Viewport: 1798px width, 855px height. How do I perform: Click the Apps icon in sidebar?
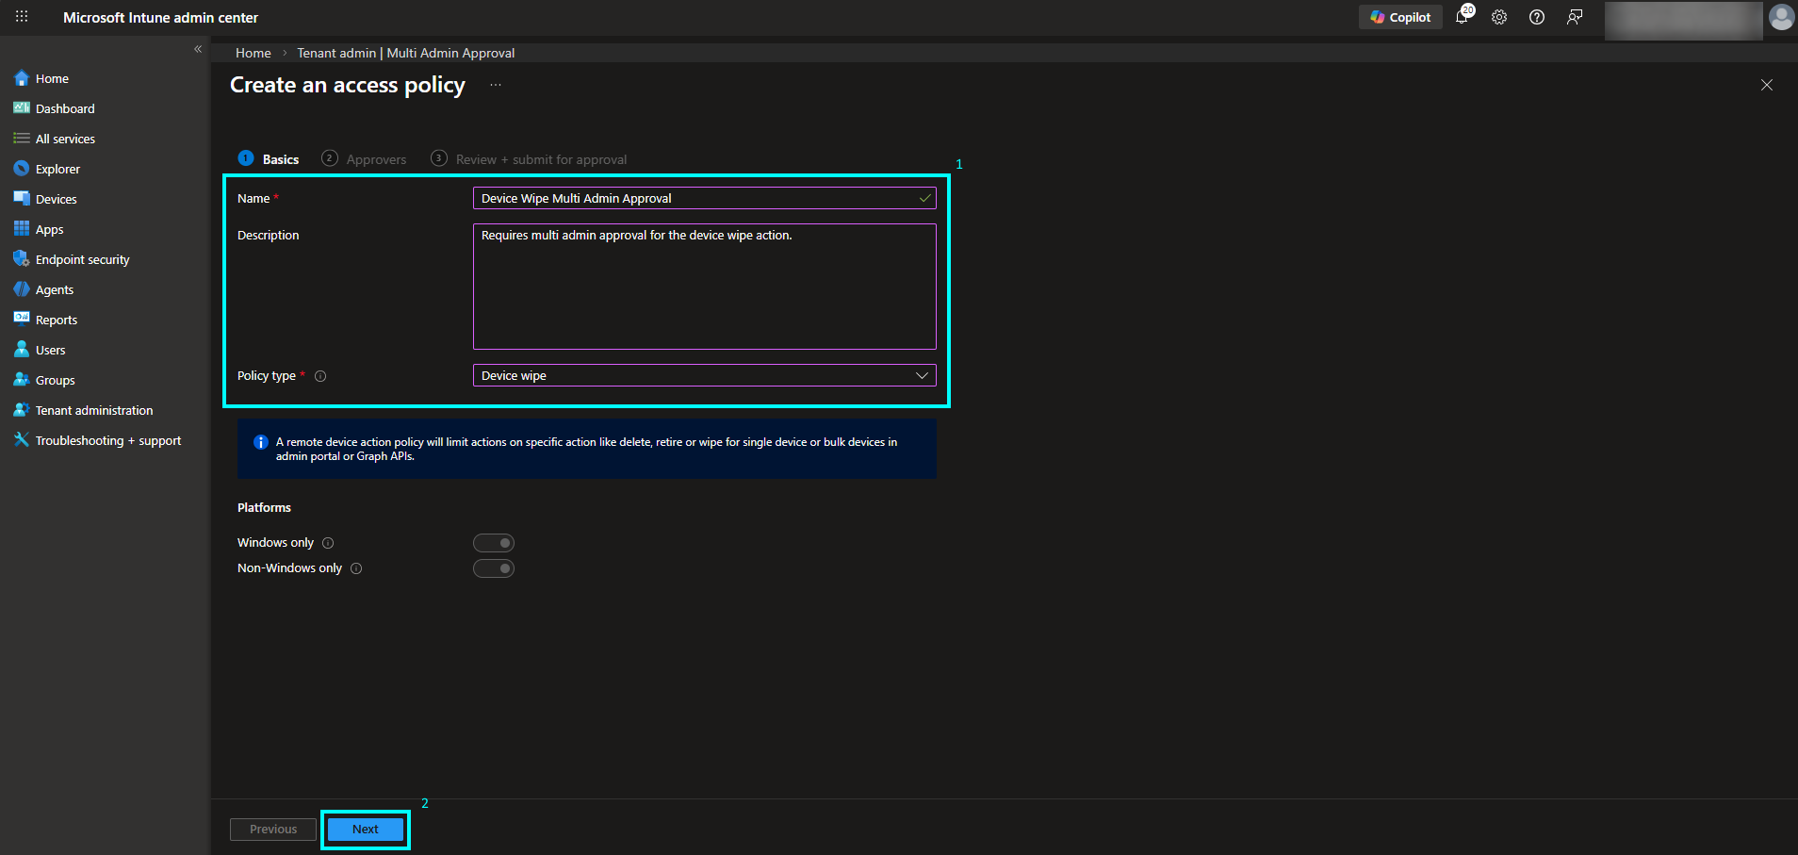pyautogui.click(x=22, y=229)
